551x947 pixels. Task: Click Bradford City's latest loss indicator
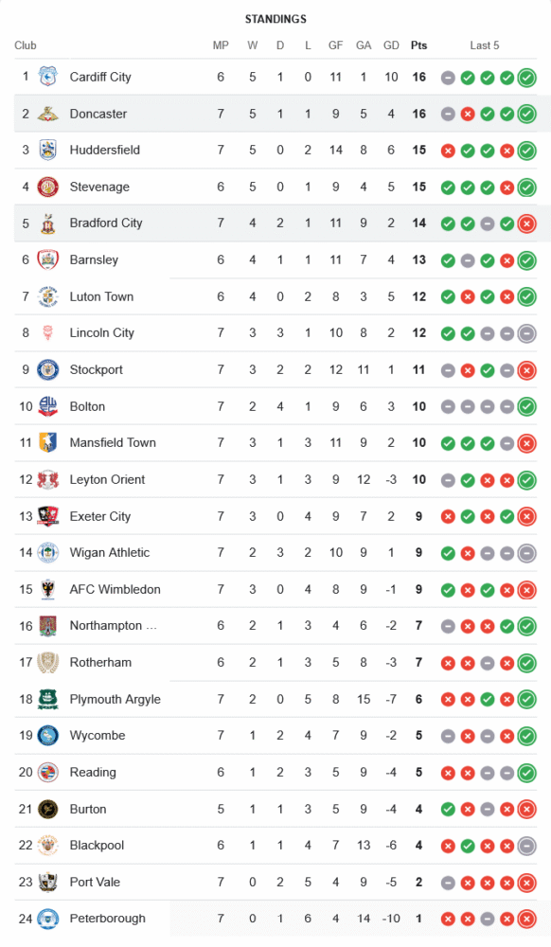click(527, 223)
